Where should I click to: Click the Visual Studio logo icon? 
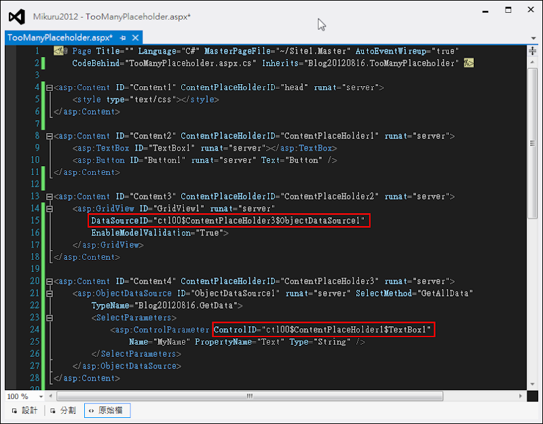pos(17,16)
